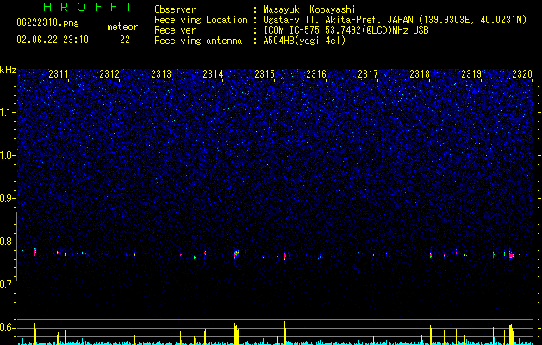
Task: Click the 0.8 kHz axis label
Action: pos(8,241)
